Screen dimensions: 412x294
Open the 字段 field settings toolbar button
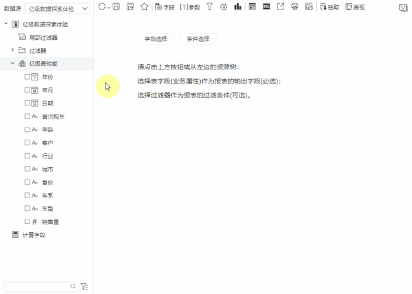pyautogui.click(x=165, y=7)
